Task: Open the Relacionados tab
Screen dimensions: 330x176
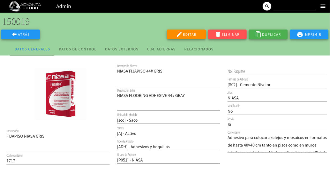Action: click(199, 49)
